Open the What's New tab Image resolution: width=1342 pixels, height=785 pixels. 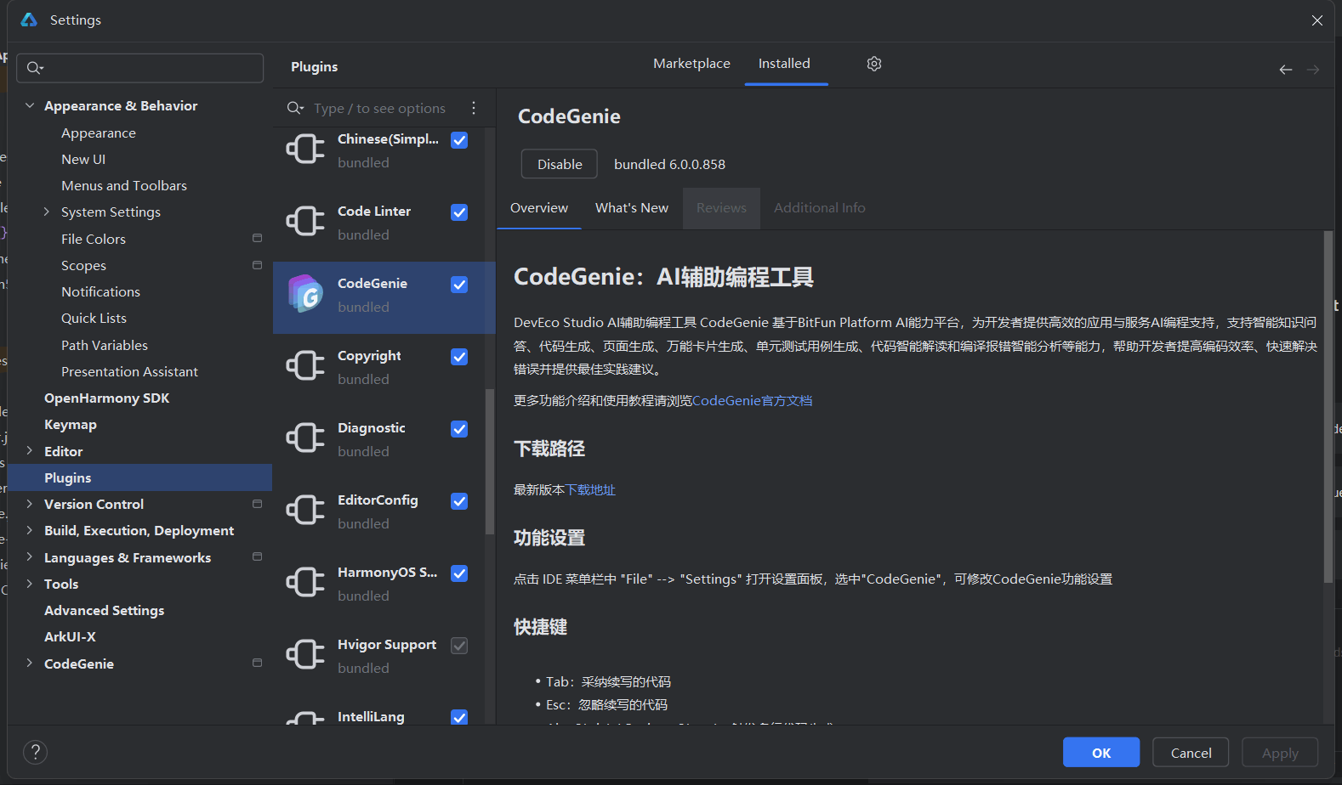(632, 208)
